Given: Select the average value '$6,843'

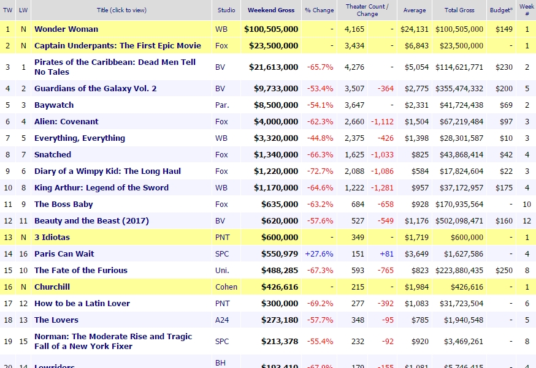Looking at the screenshot, I should [416, 45].
